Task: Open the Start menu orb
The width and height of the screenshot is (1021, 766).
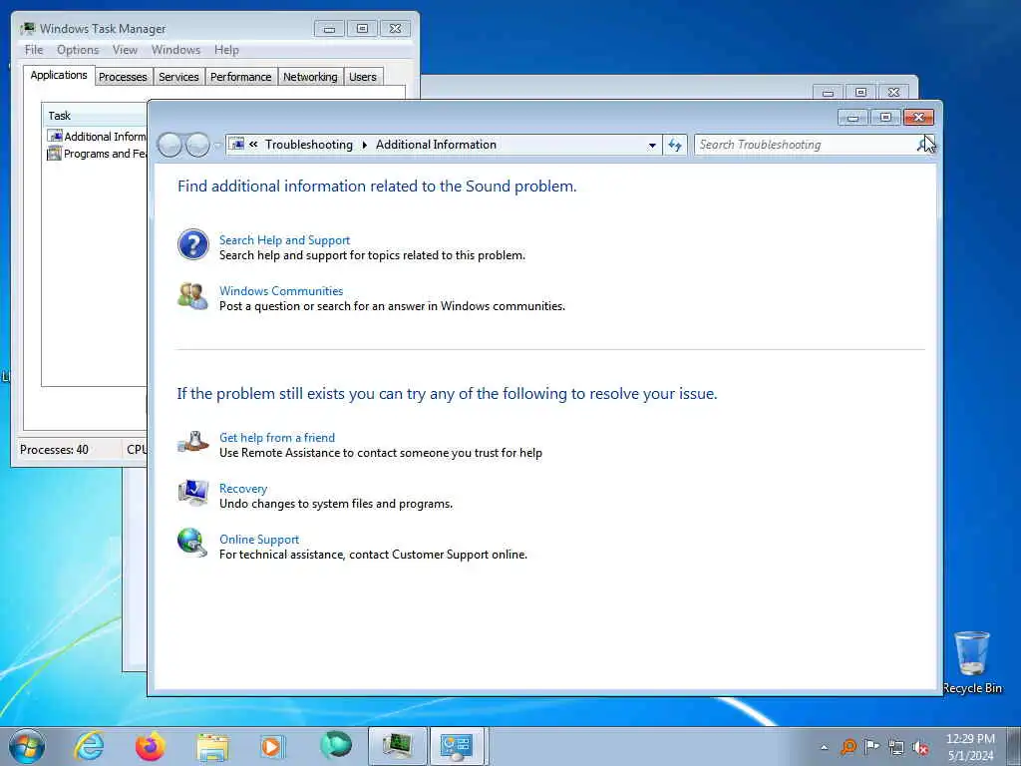Action: [27, 746]
